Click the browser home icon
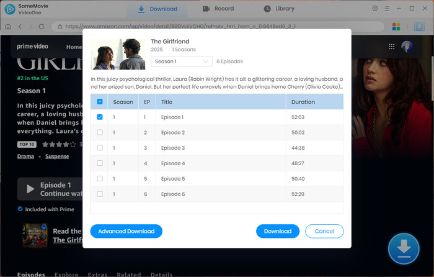 coord(8,27)
